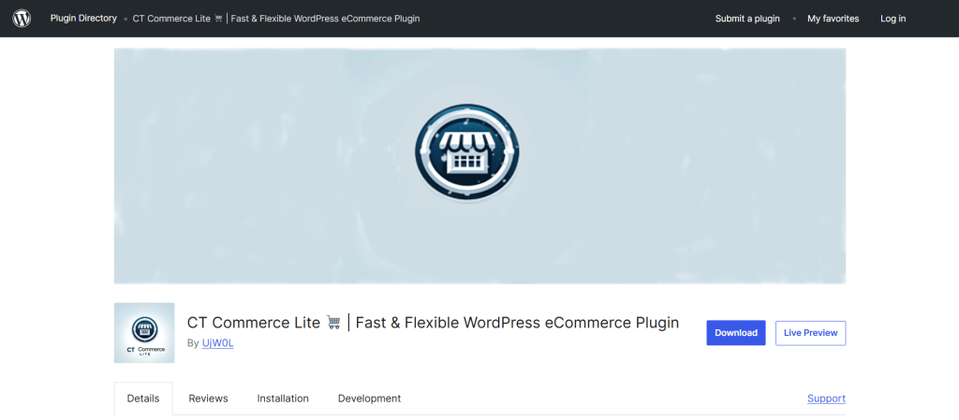959x420 pixels.
Task: Click the storefront logo in the banner
Action: click(466, 152)
